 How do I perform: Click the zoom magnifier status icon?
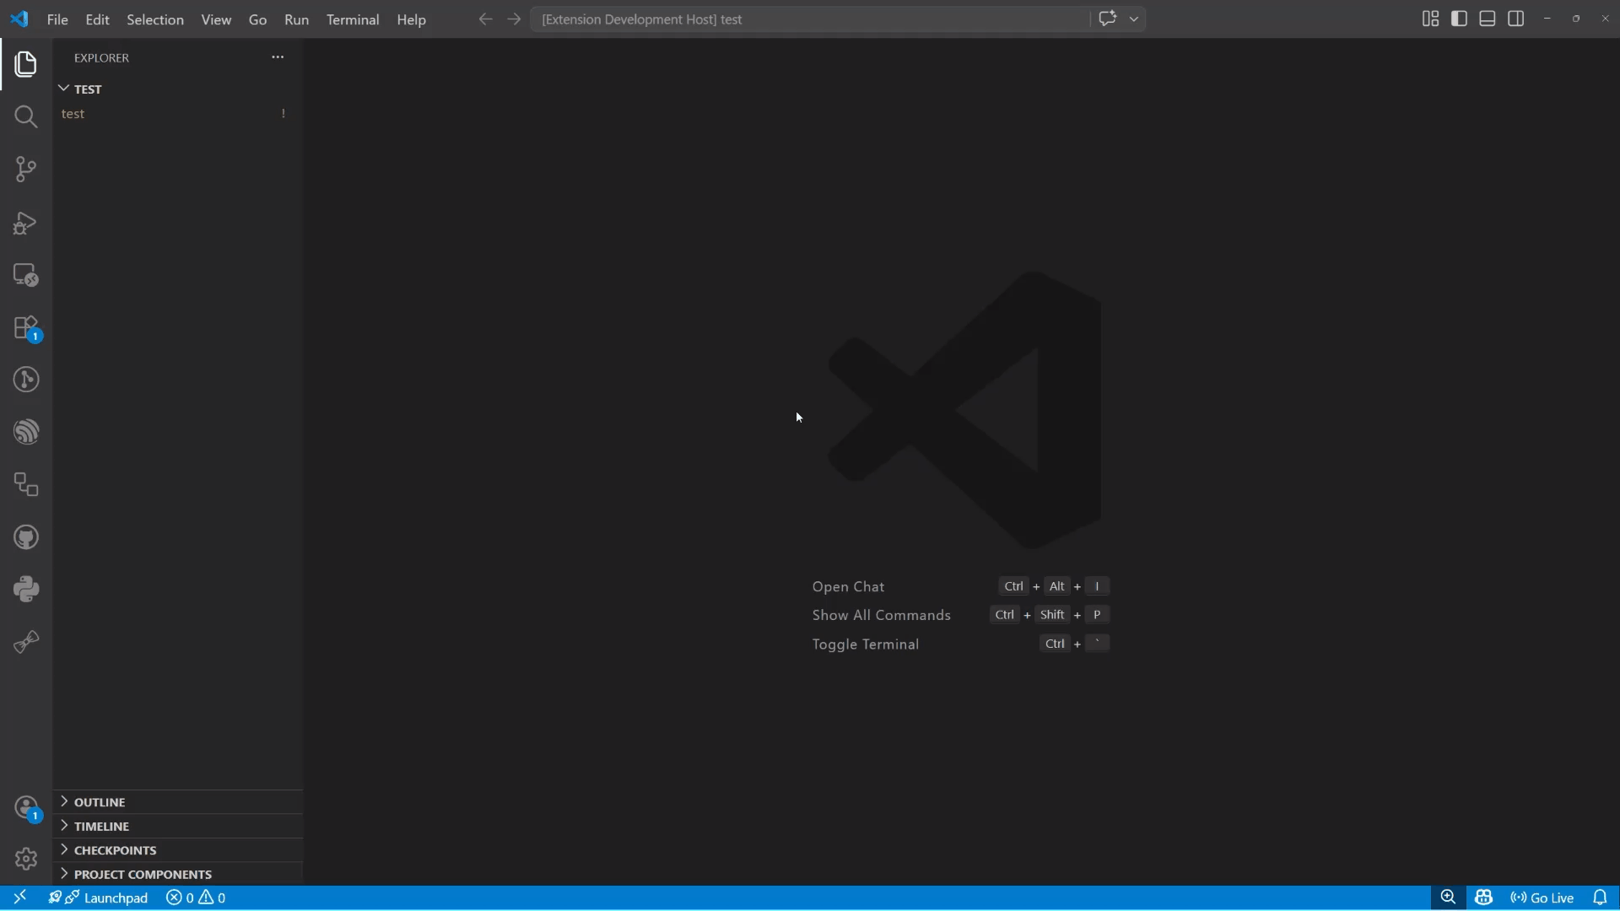(1448, 898)
